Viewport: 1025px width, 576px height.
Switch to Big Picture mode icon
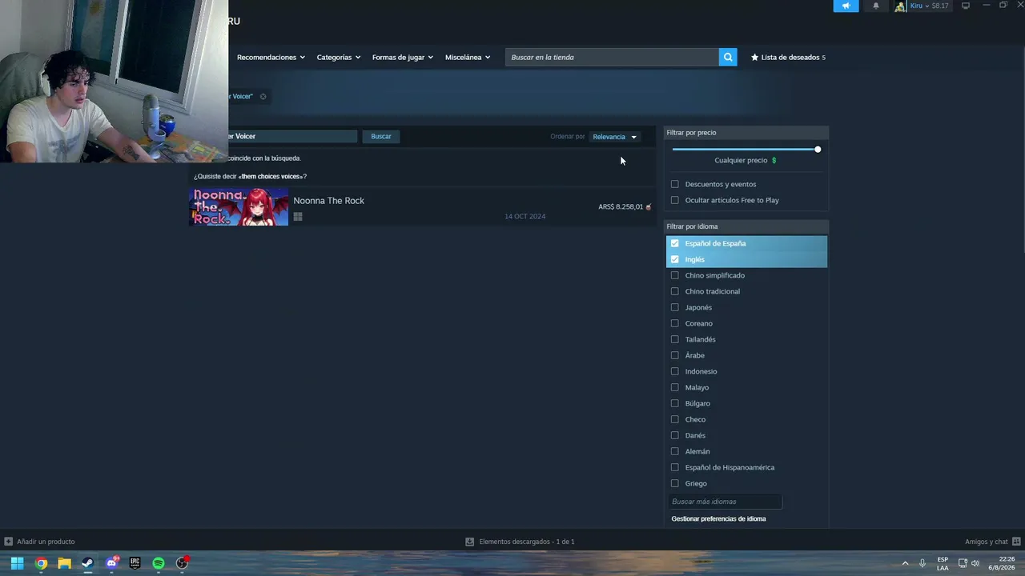click(x=966, y=6)
